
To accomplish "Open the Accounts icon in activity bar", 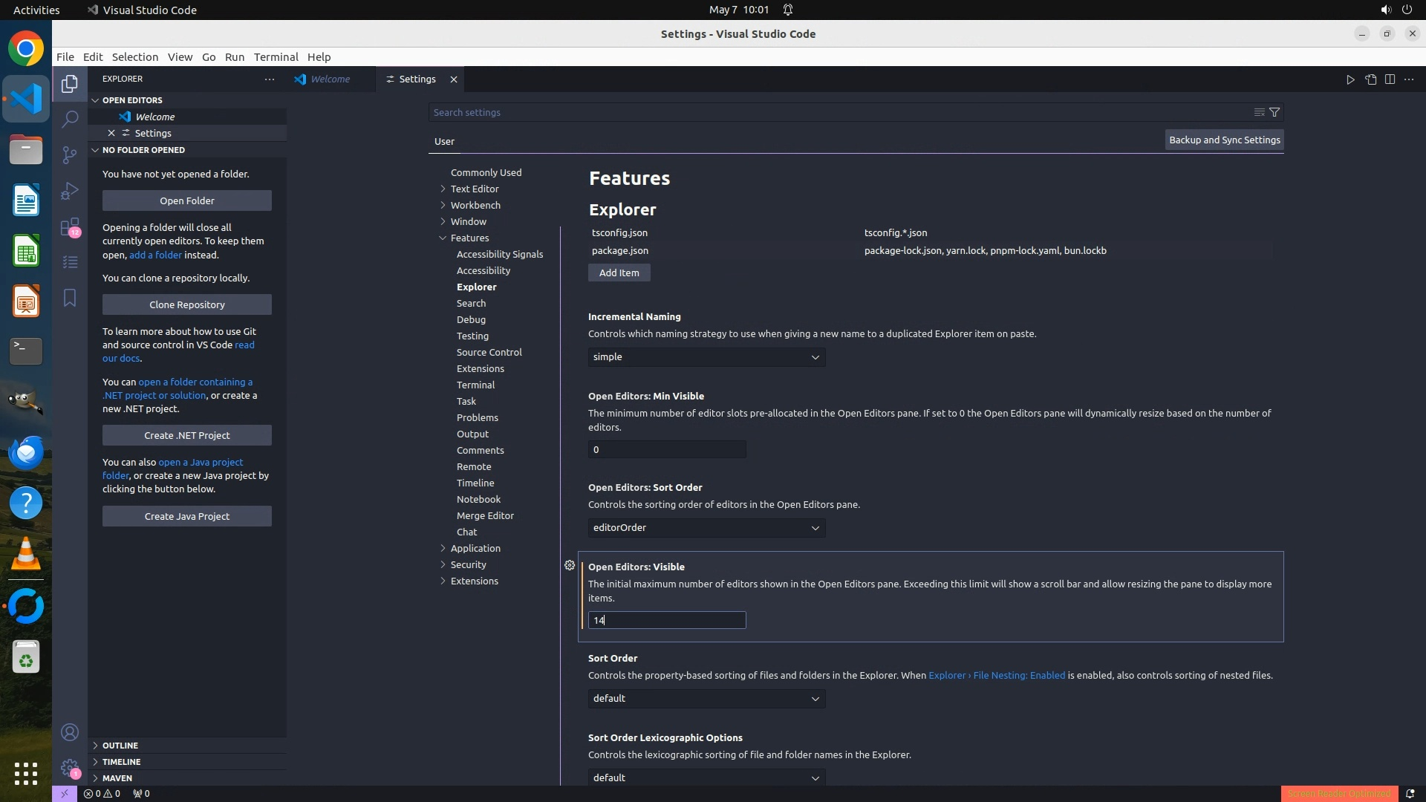I will tap(69, 732).
